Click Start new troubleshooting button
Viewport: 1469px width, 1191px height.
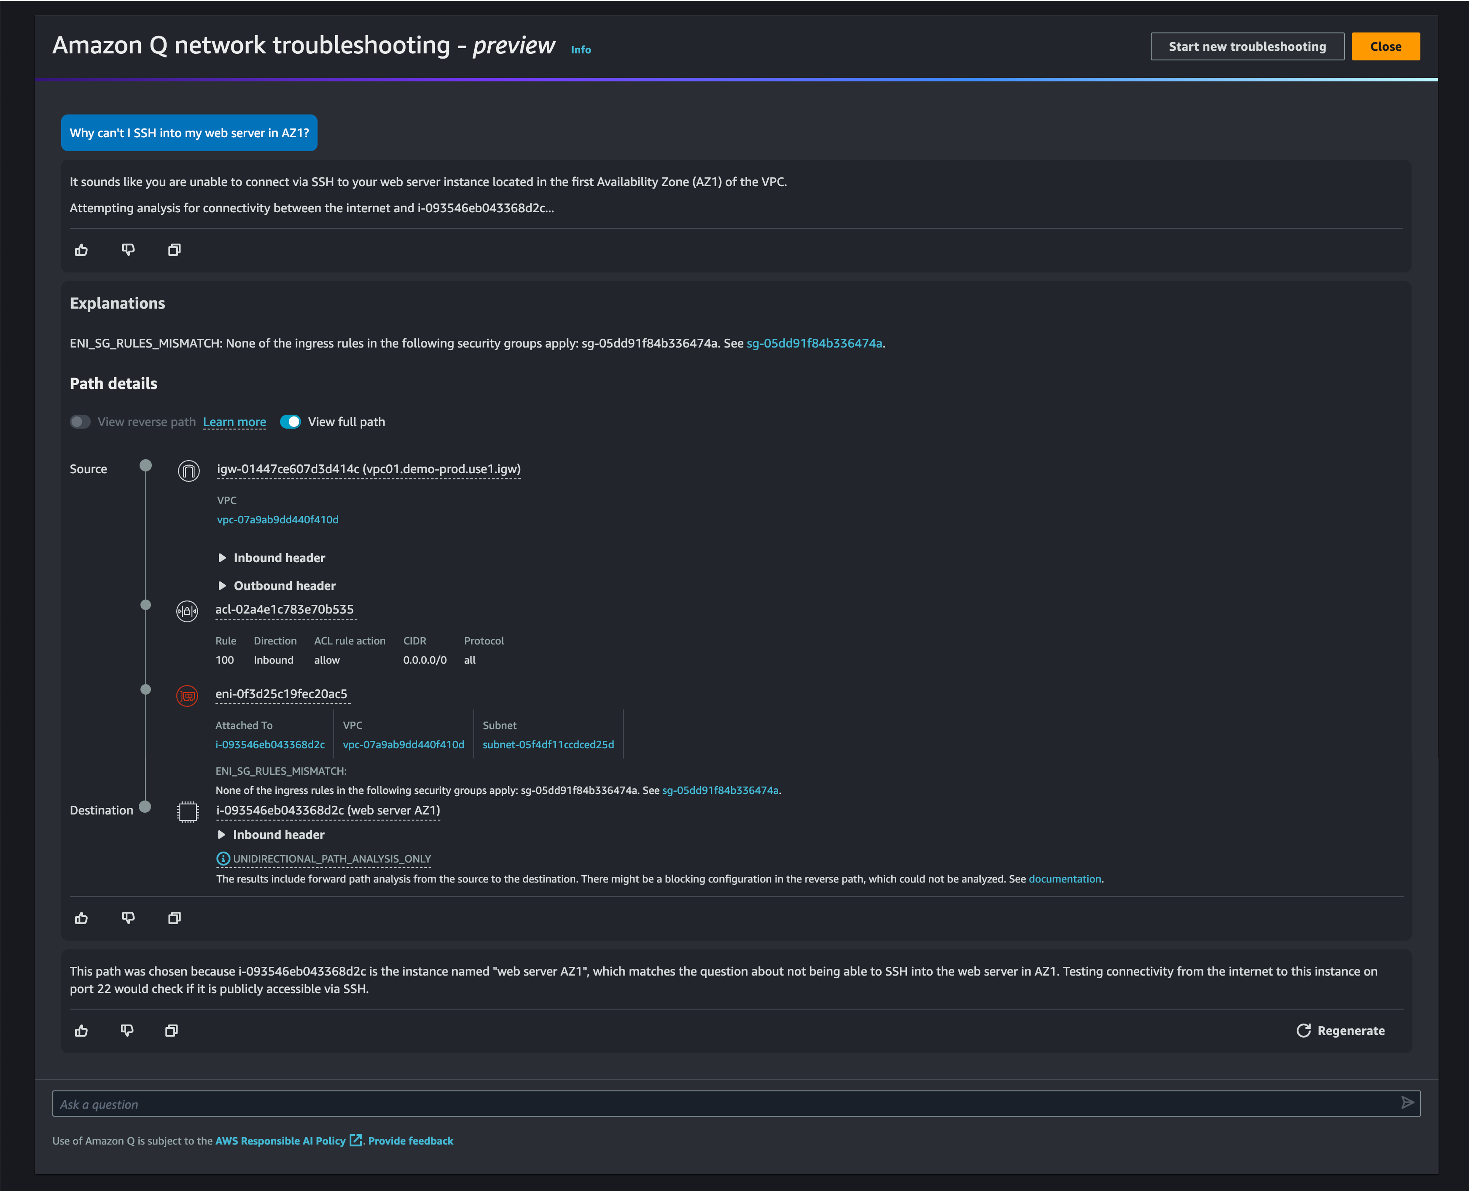coord(1247,47)
